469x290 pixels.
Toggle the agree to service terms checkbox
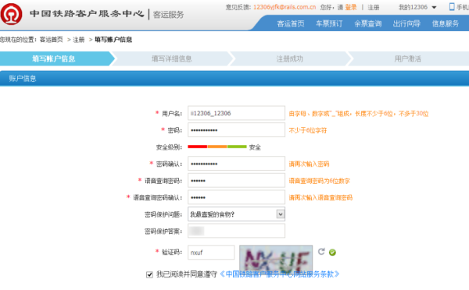pyautogui.click(x=149, y=274)
